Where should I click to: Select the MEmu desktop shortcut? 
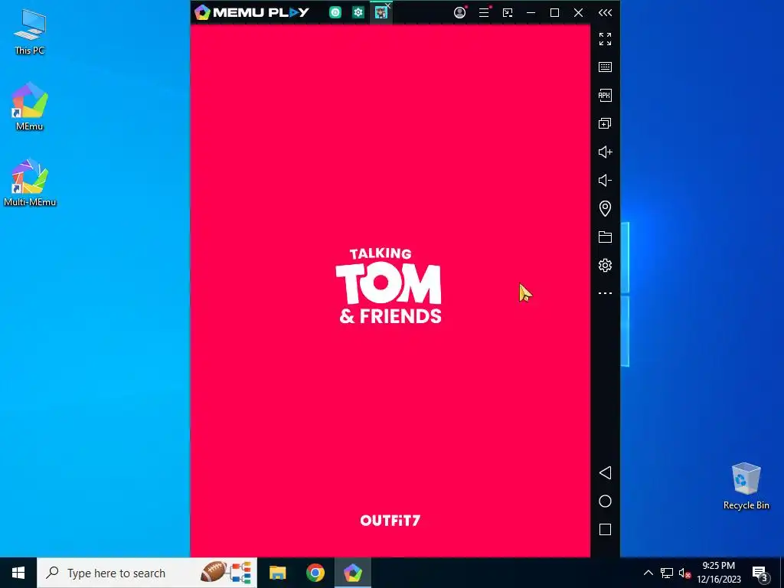30,106
